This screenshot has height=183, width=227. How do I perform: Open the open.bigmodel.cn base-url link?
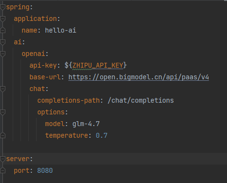(x=139, y=77)
